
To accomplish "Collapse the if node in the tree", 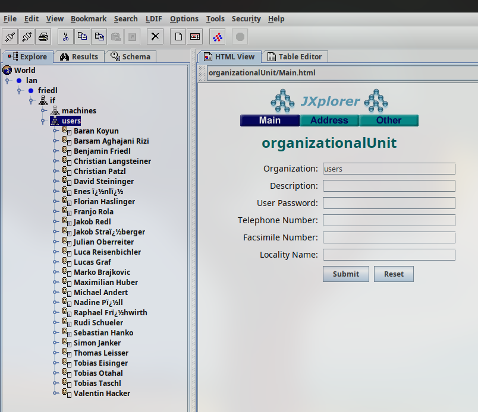I will point(30,101).
